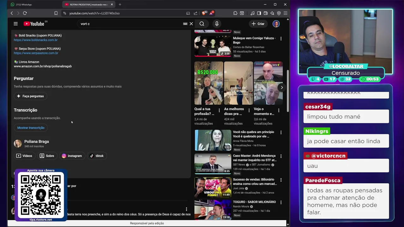404x227 pixels.
Task: Open Leo AI sparkle icon in toolbar
Action: pos(272,13)
